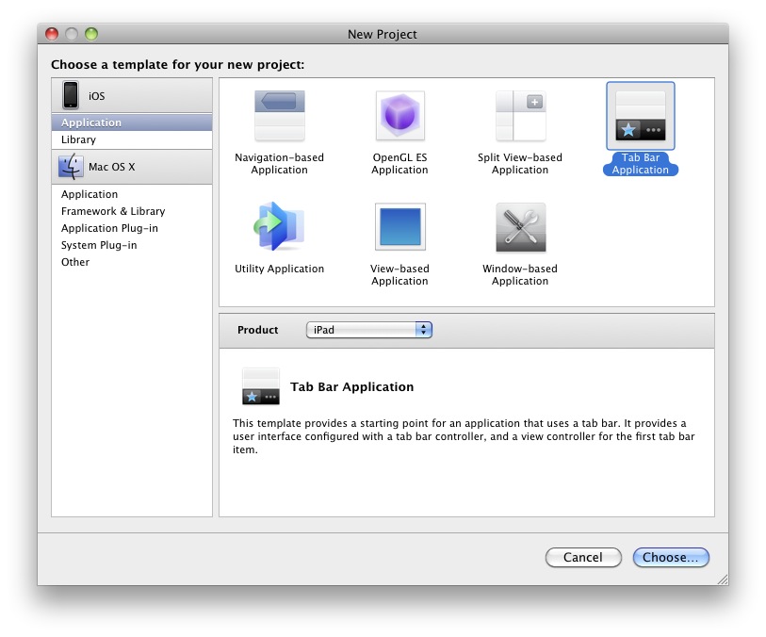This screenshot has width=766, height=637.
Task: Select the Tab Bar Application template icon
Action: click(641, 116)
